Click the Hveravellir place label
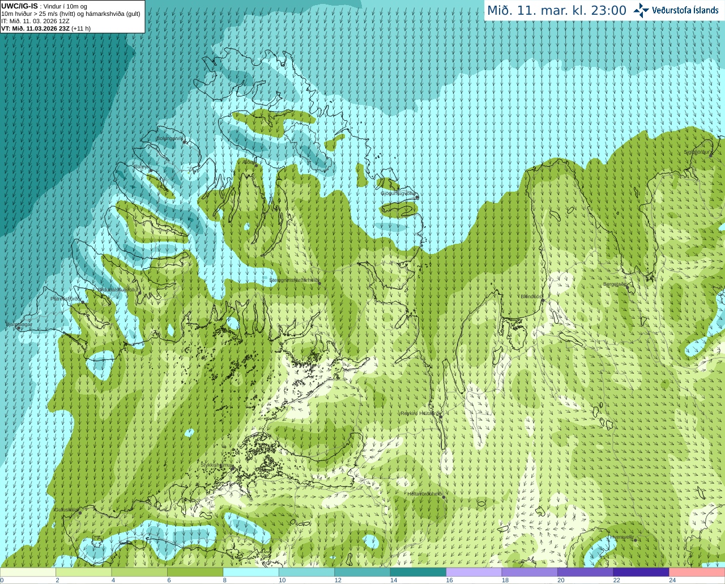725x584 pixels. 621,537
